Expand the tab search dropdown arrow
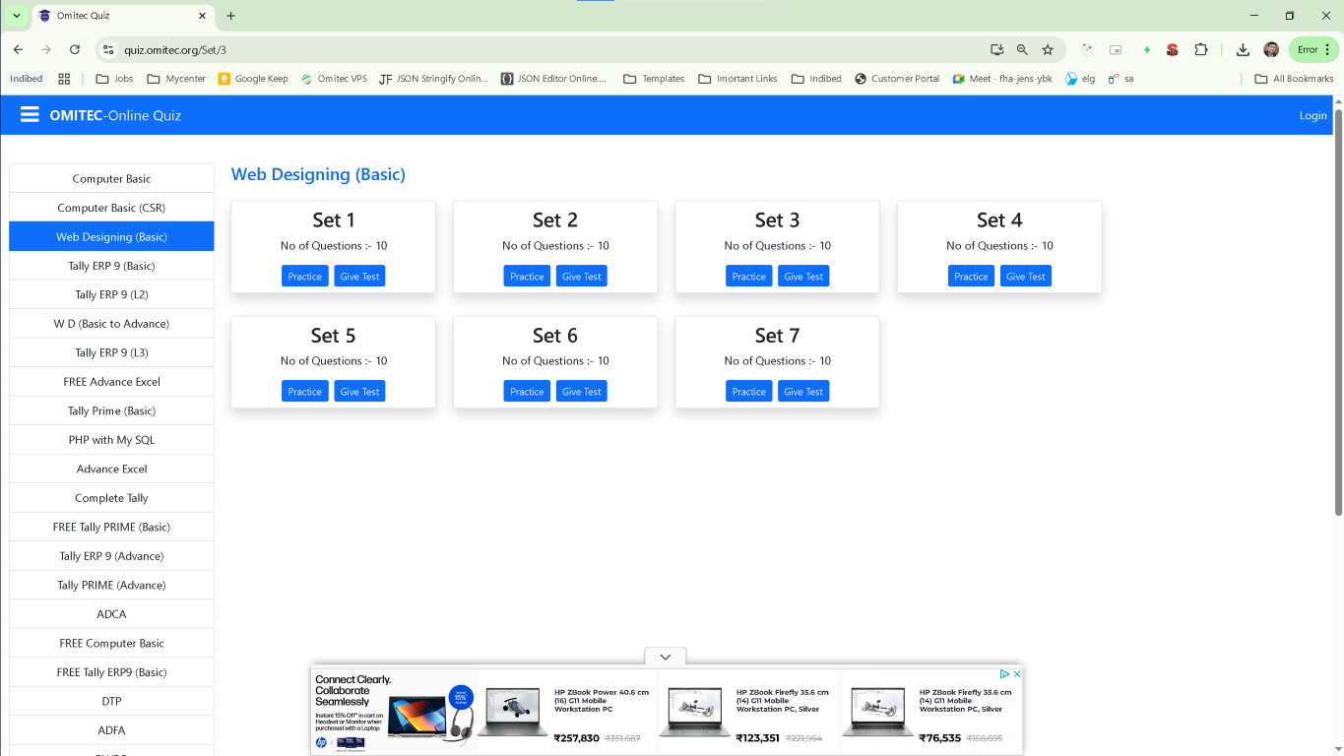This screenshot has height=756, width=1344. (16, 16)
